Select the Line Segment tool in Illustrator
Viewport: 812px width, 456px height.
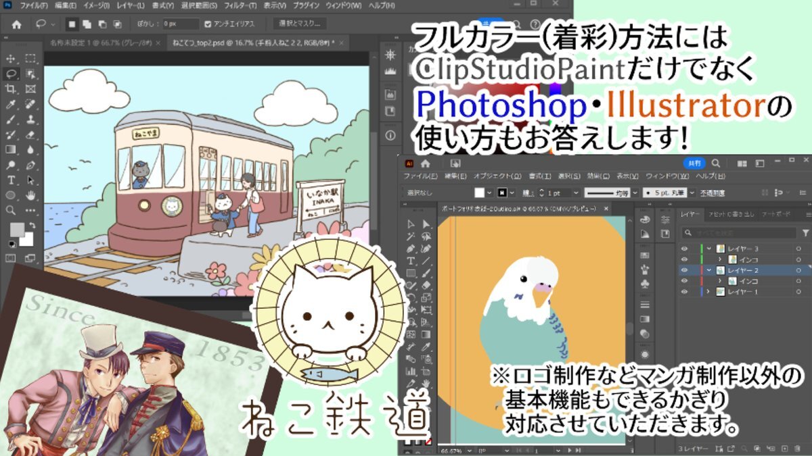426,261
